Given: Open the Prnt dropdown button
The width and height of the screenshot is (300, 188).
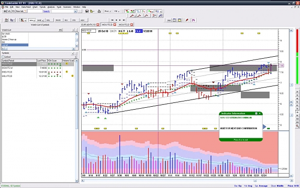Looking at the screenshot, I should [x=108, y=12].
